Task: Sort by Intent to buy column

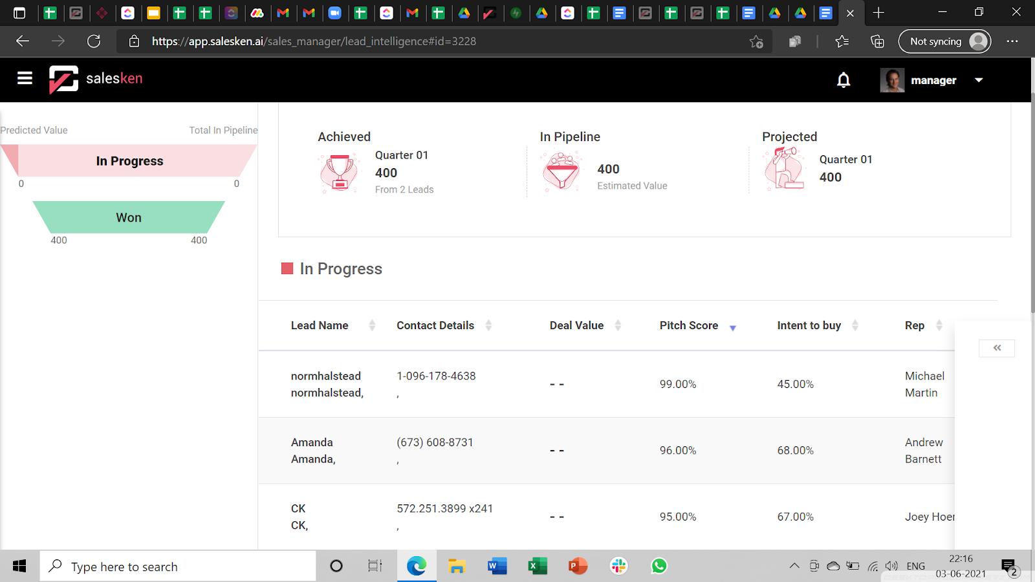Action: tap(855, 325)
